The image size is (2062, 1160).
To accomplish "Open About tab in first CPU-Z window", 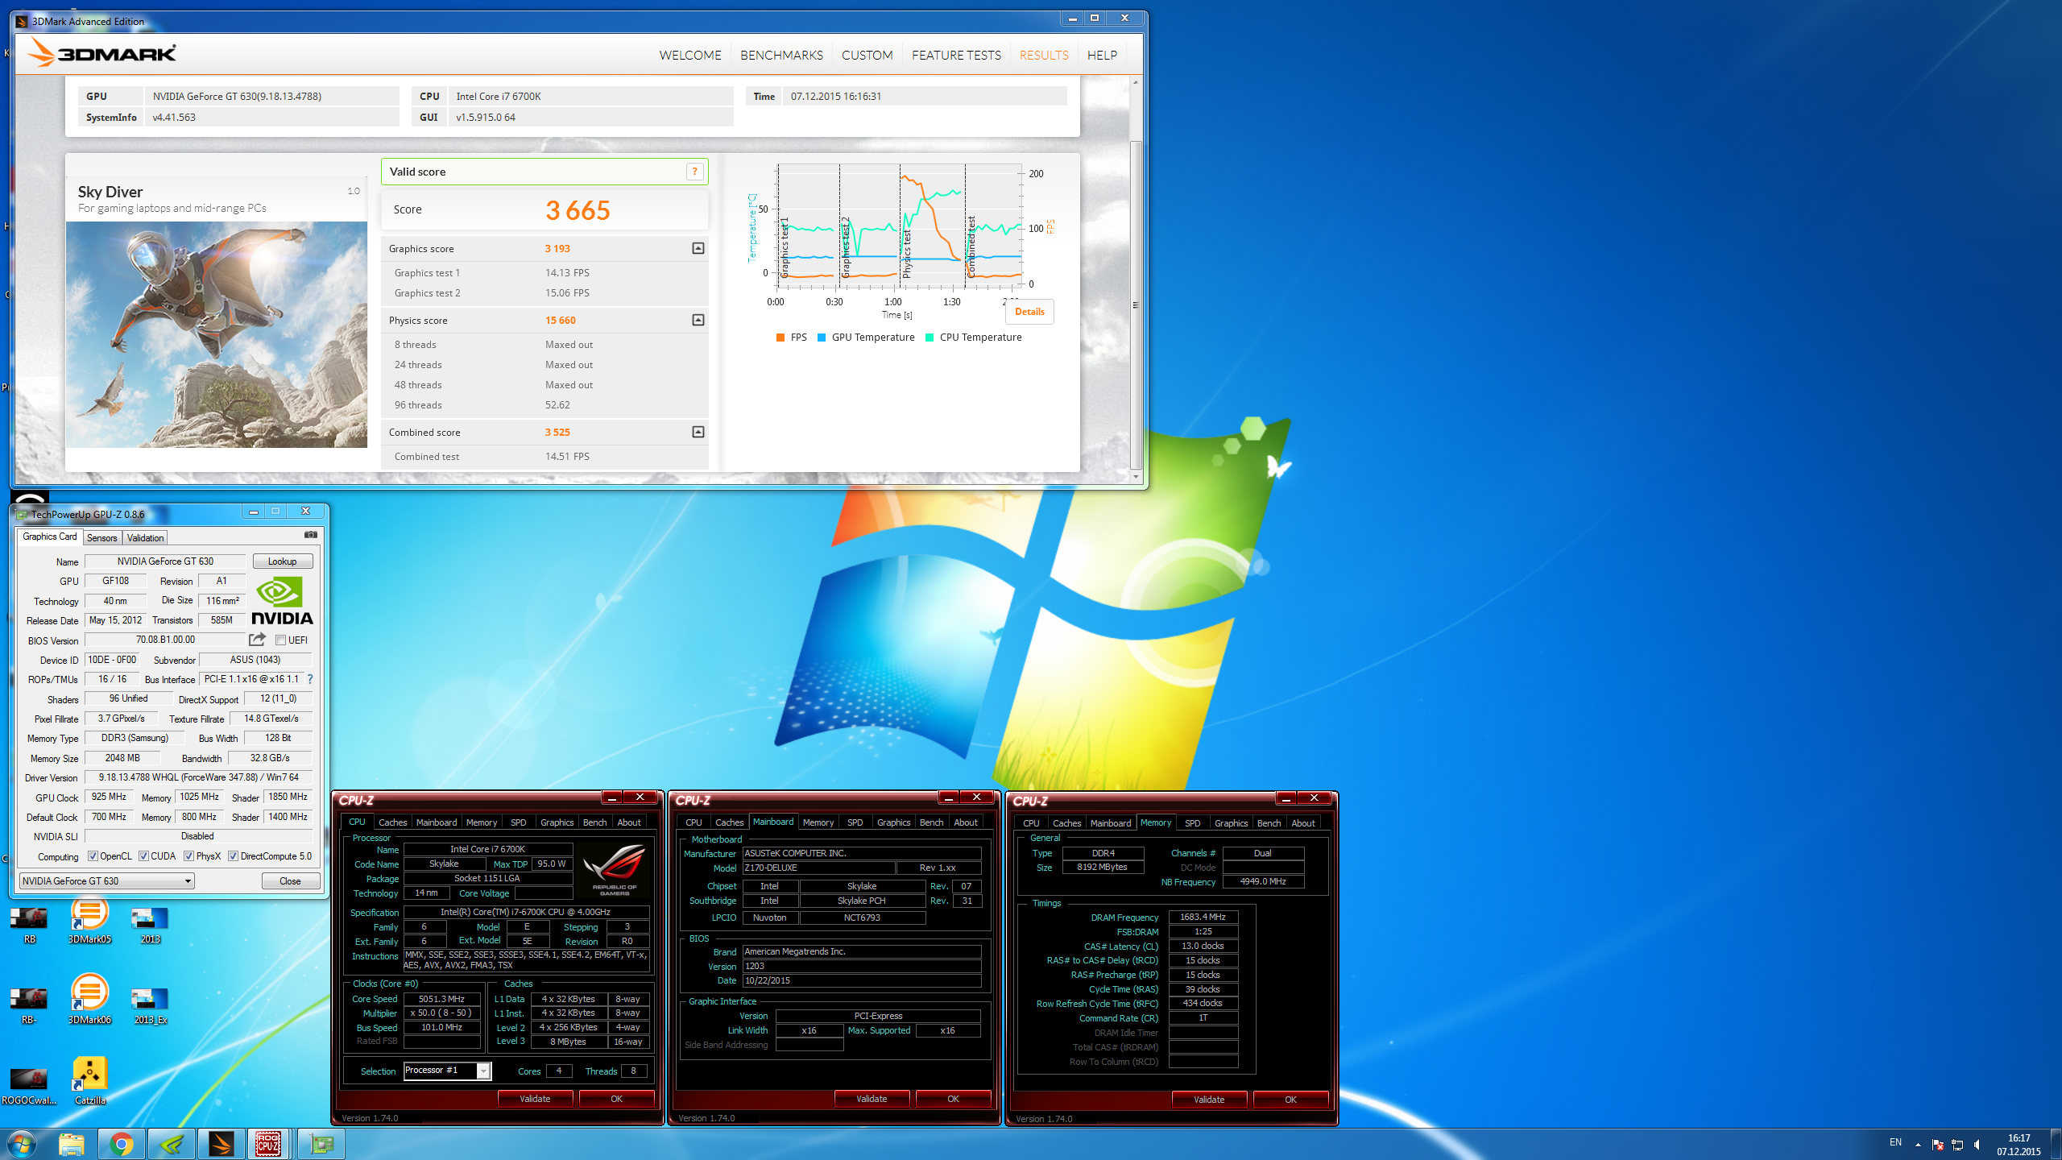I will pyautogui.click(x=629, y=822).
